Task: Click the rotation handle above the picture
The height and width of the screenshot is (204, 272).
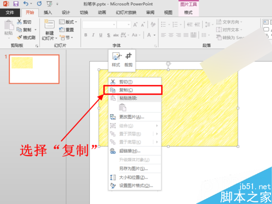Action: 169,64
